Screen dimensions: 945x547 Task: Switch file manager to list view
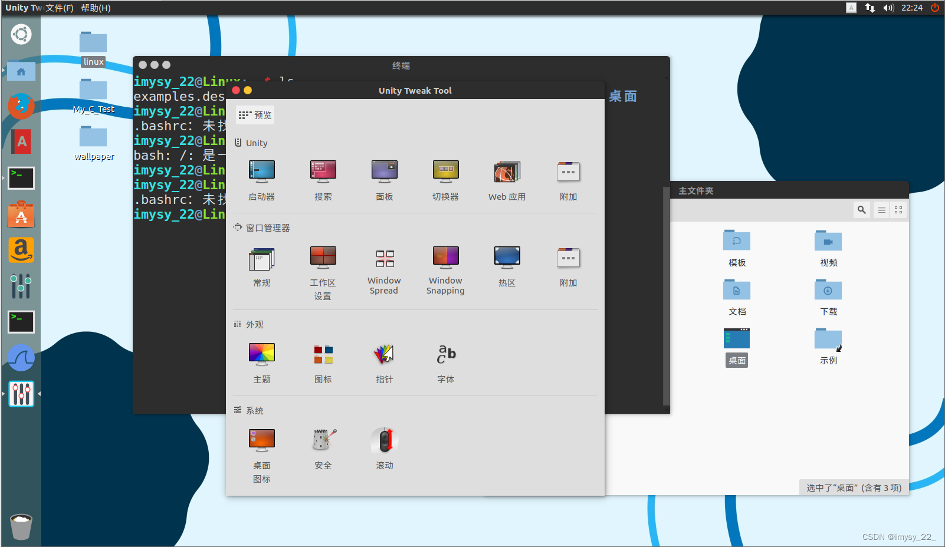[x=882, y=210]
